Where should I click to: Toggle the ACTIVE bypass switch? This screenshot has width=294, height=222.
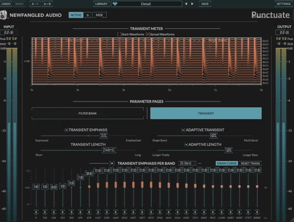tap(76, 15)
